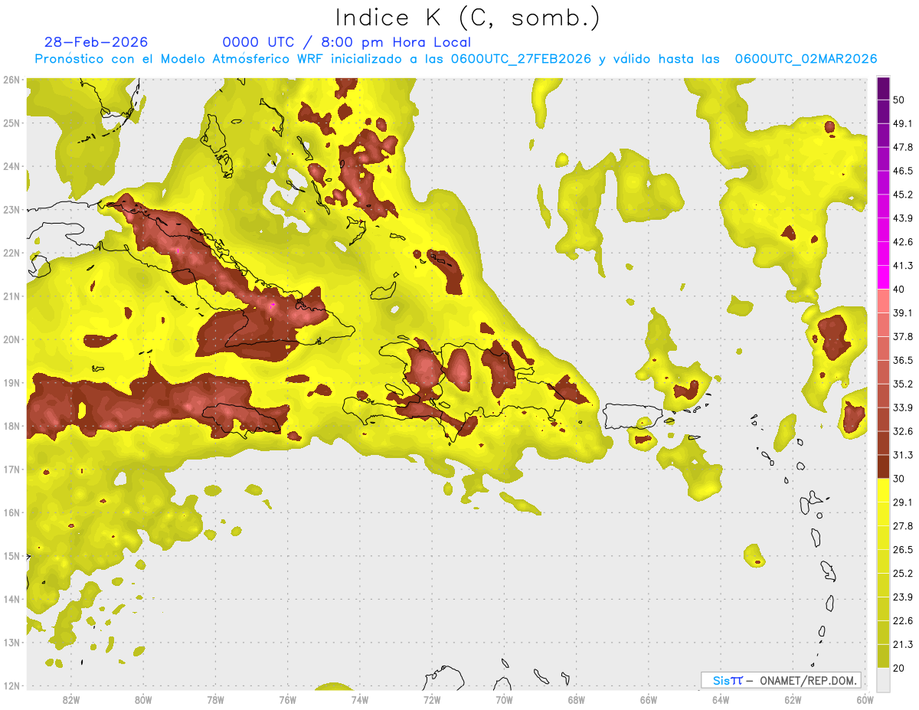The height and width of the screenshot is (710, 919).
Task: Click the "74W" longitude axis label
Action: tap(360, 699)
